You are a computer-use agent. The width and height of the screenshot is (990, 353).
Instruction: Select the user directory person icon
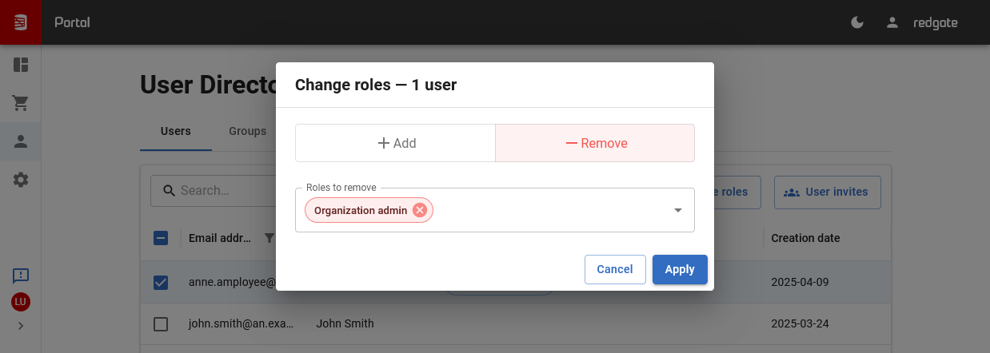(21, 141)
